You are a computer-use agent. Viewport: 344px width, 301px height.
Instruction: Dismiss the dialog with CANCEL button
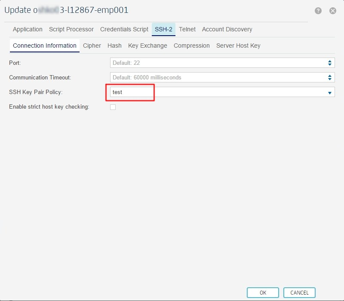tap(299, 293)
